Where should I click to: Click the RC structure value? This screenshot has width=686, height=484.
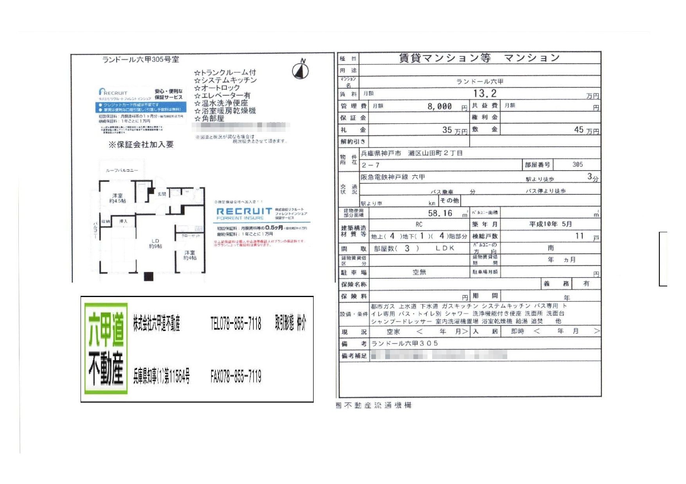[419, 224]
